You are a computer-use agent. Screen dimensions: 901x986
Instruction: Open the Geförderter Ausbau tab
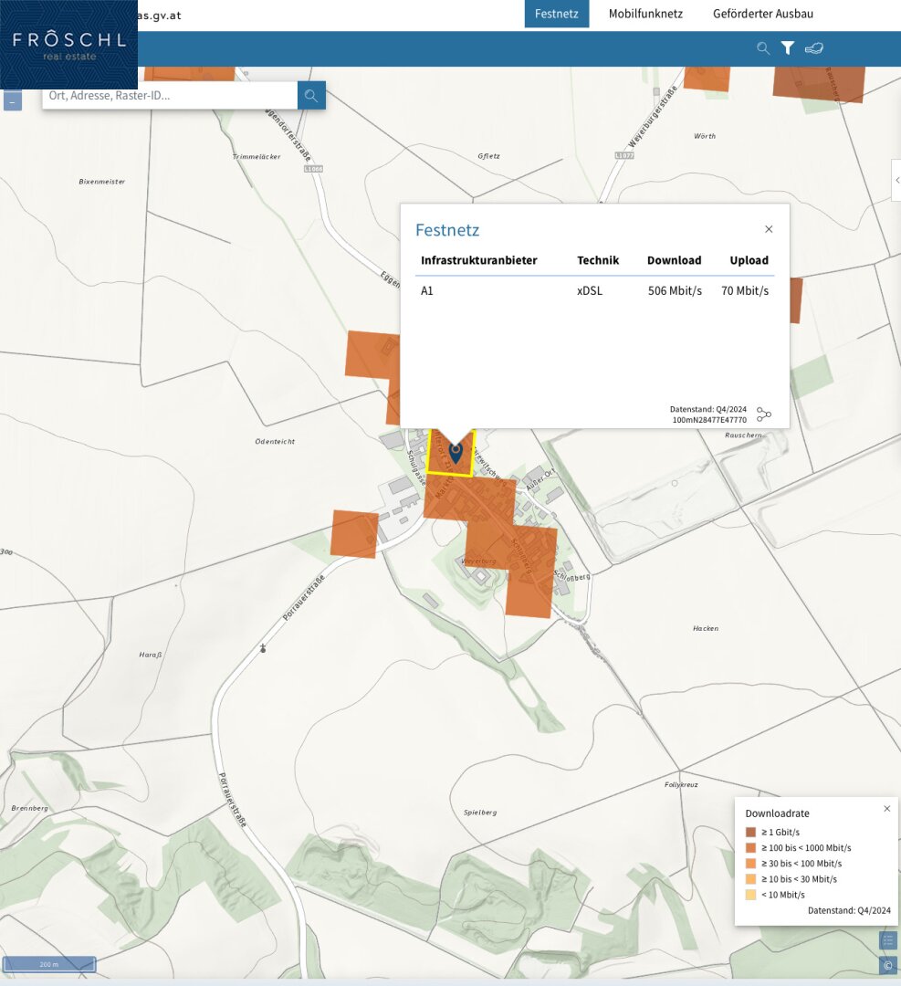pos(762,14)
